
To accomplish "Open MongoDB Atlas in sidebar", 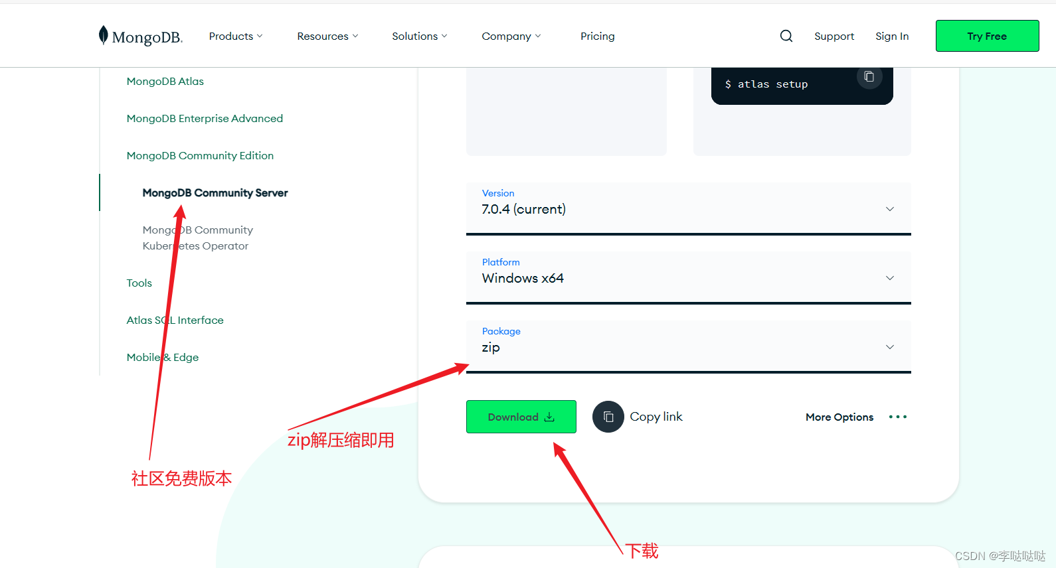I will point(165,81).
